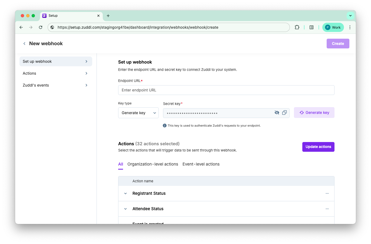371x244 pixels.
Task: Open Chrome's three-dot menu
Action: [x=350, y=27]
